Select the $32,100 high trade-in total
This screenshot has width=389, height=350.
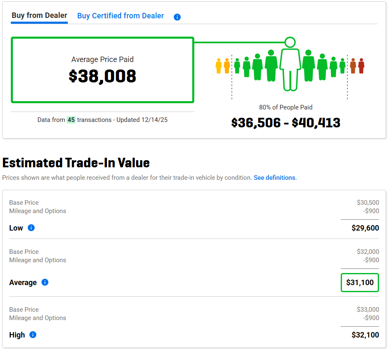(365, 335)
